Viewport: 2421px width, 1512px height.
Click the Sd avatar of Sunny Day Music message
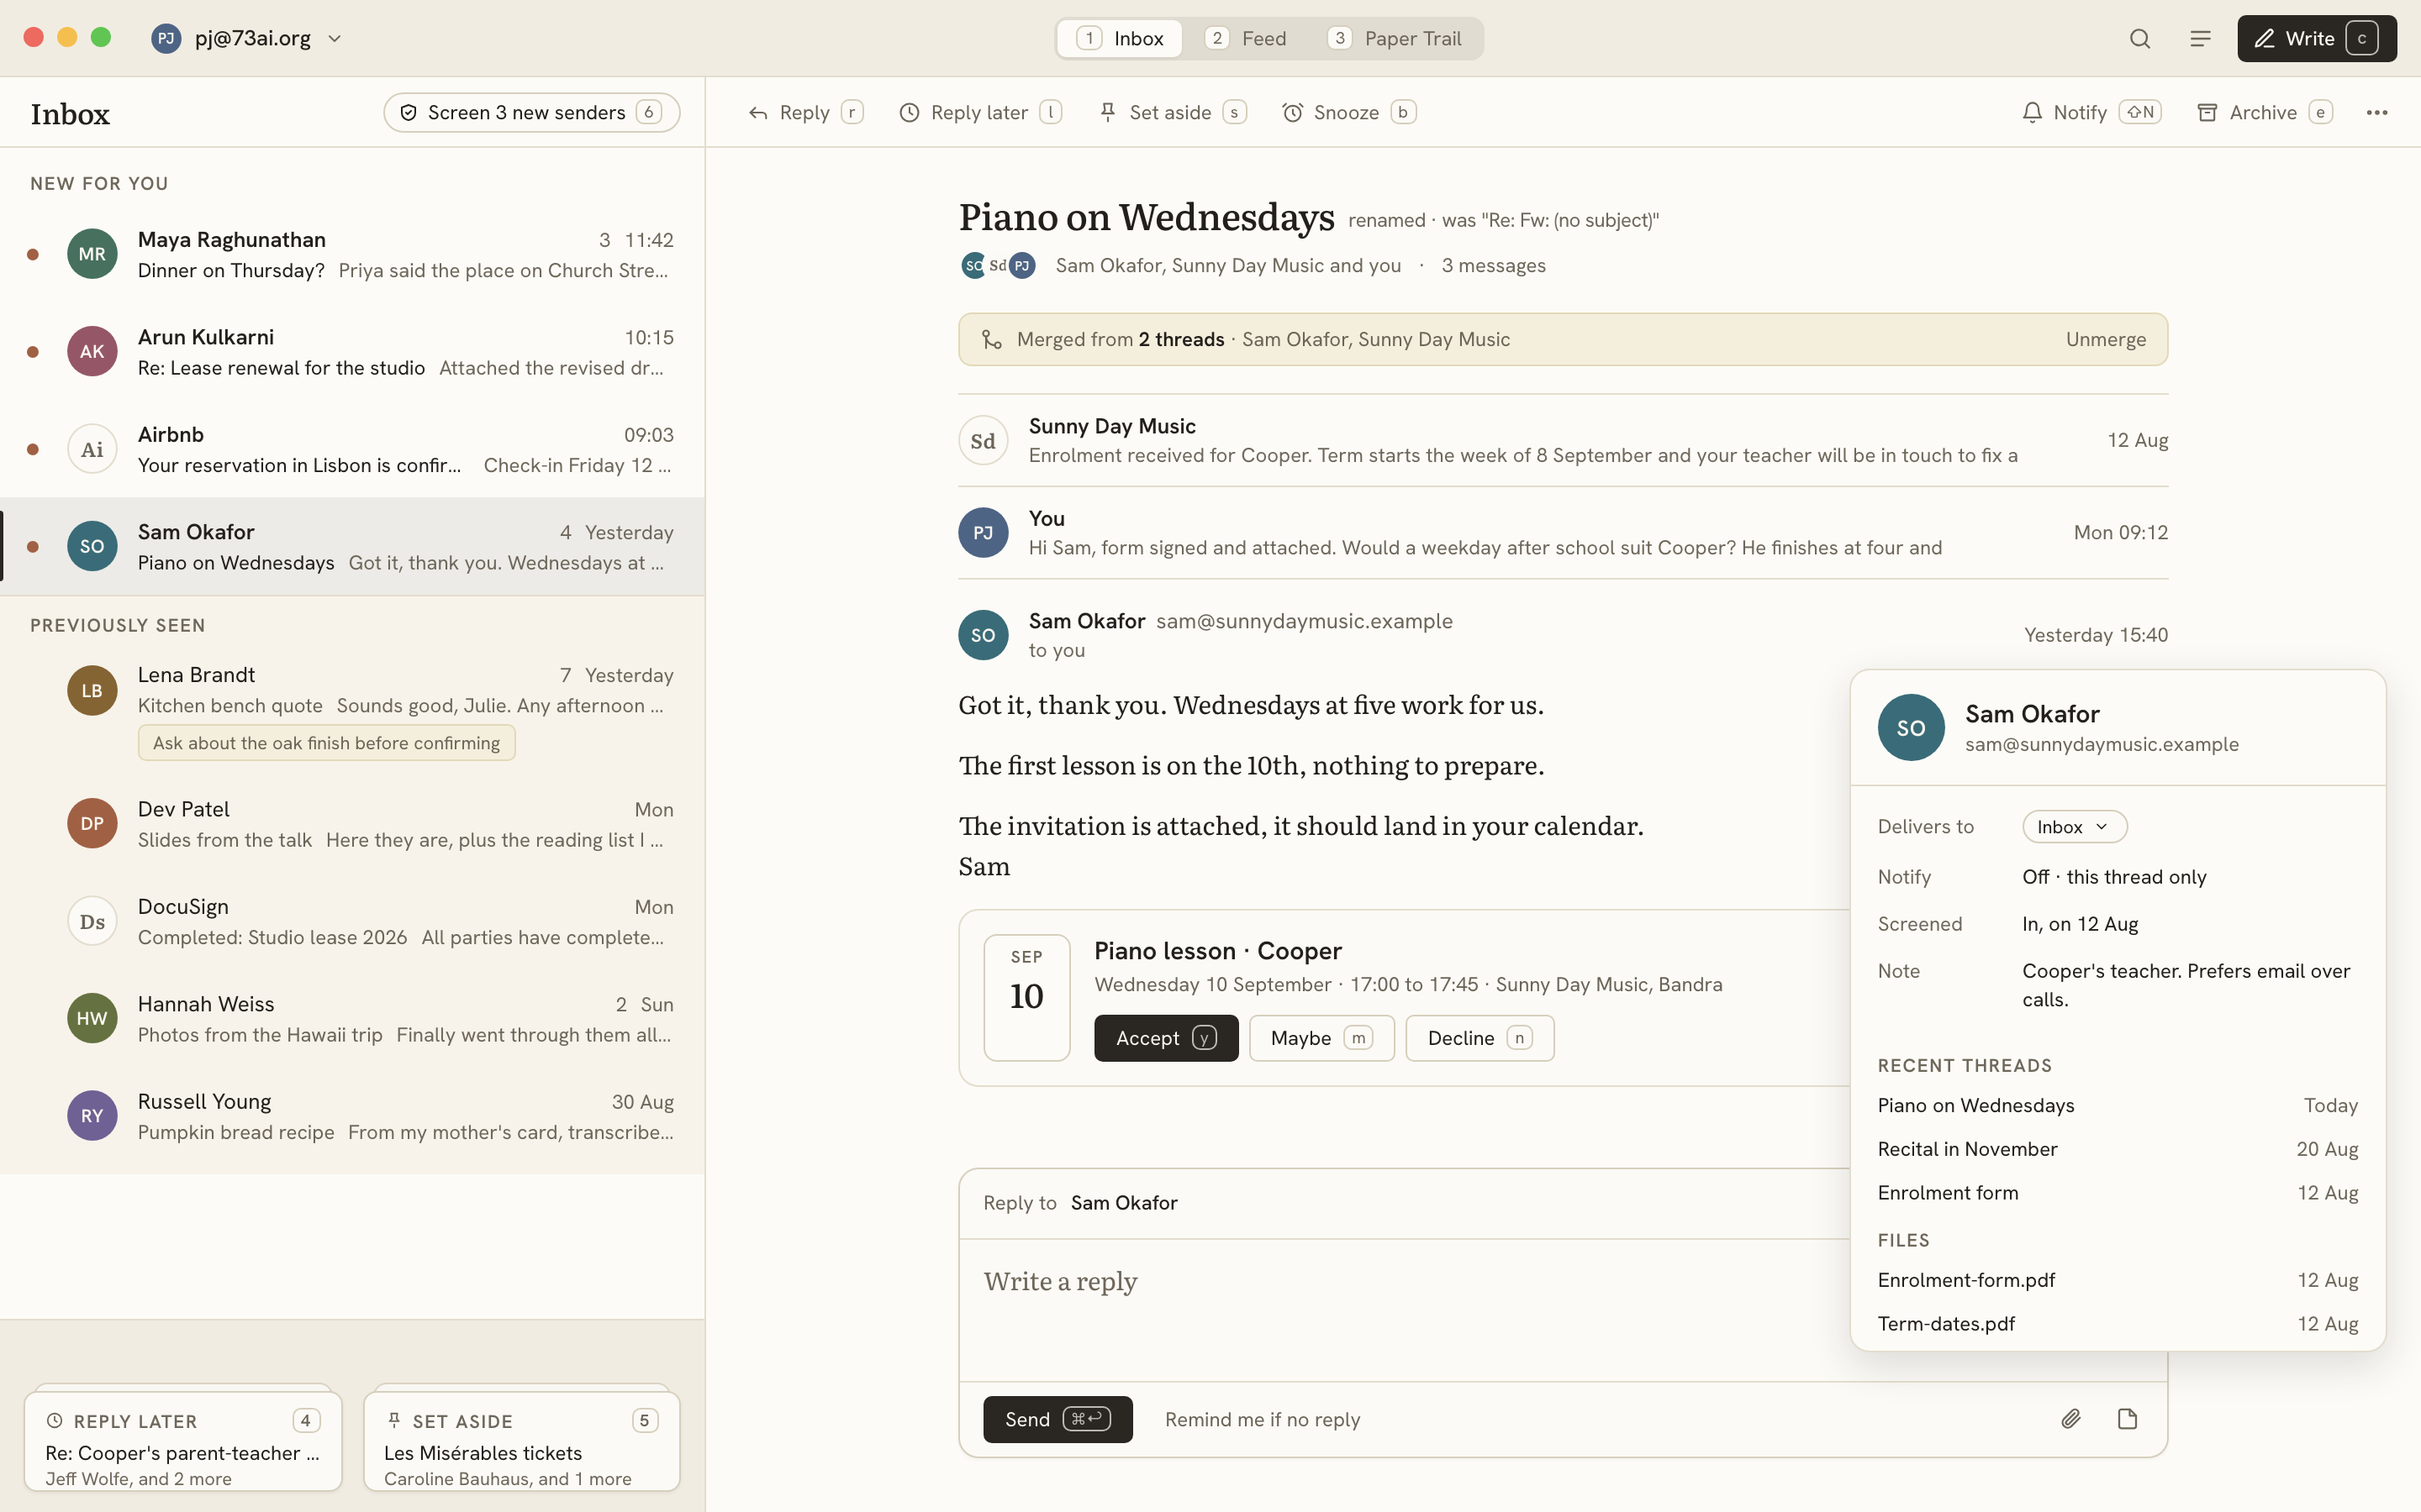(x=984, y=441)
